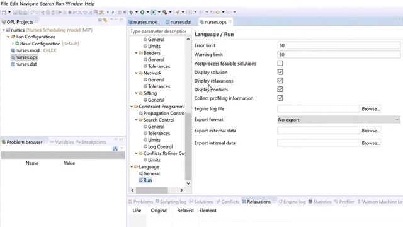Click the nurses project icon
The image size is (403, 227).
pyautogui.click(x=8, y=30)
